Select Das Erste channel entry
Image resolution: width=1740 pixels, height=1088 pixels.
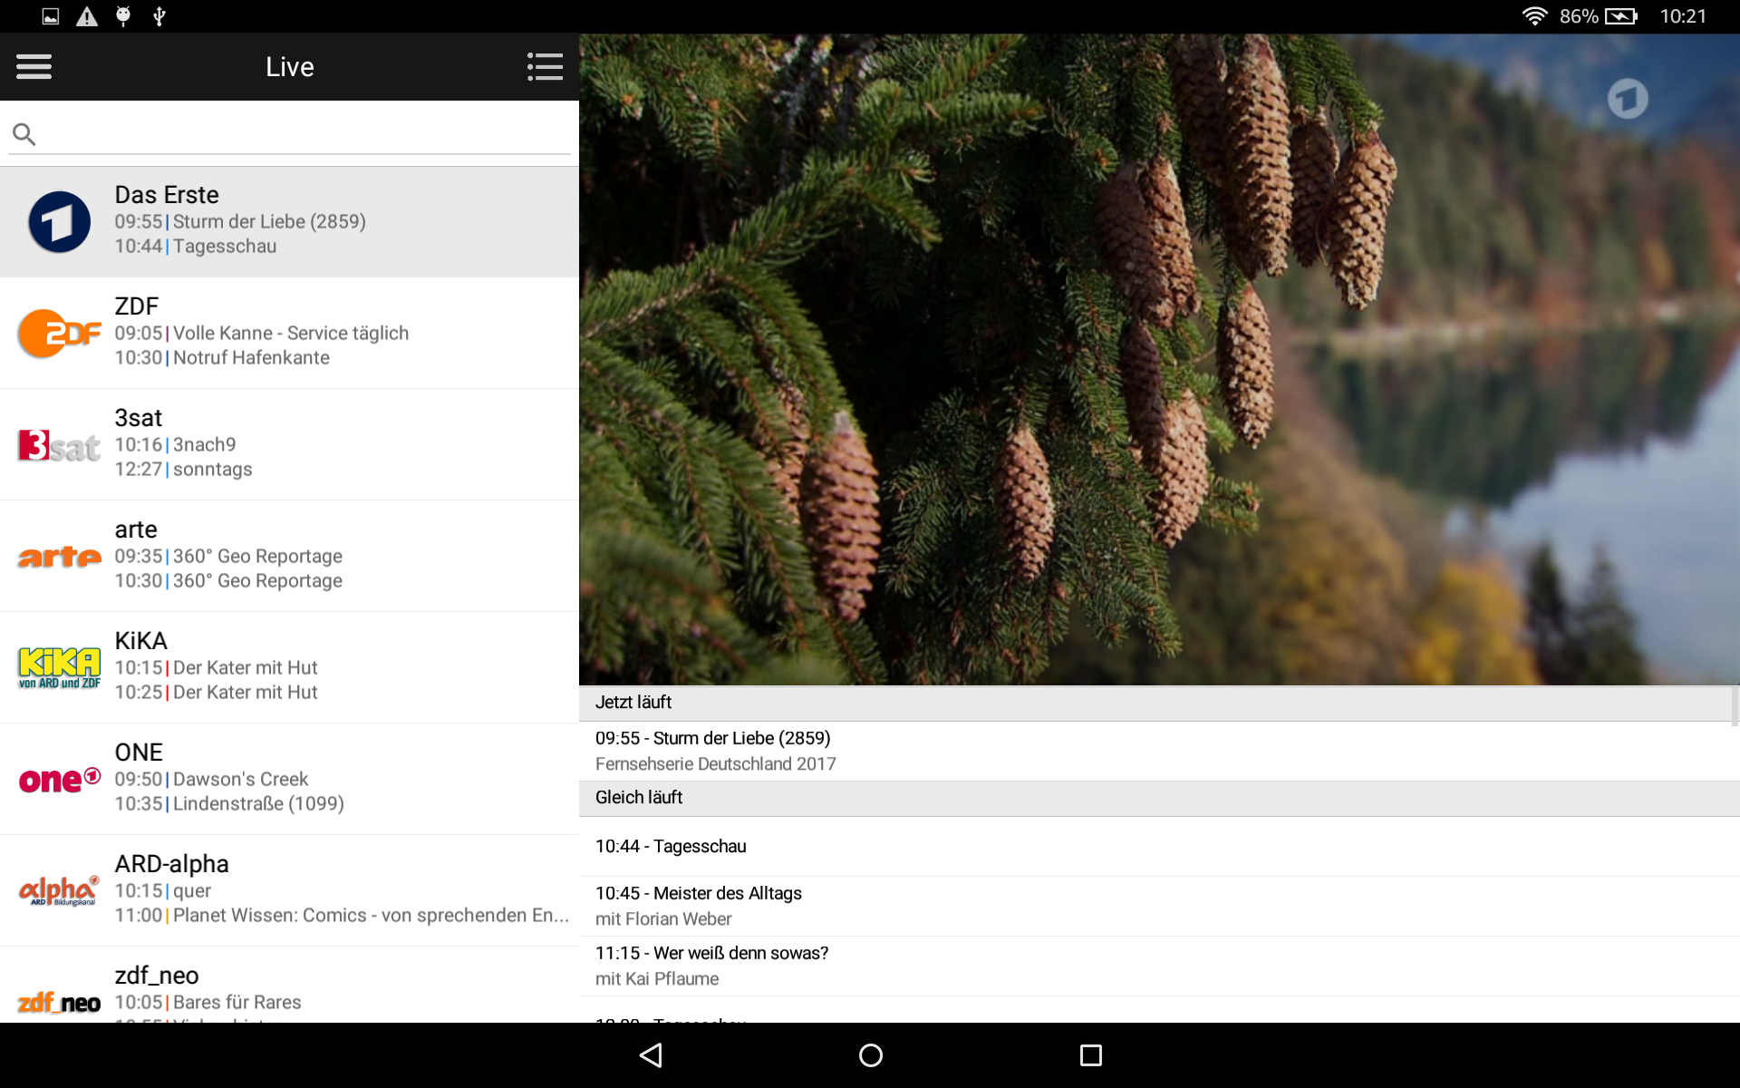click(290, 221)
